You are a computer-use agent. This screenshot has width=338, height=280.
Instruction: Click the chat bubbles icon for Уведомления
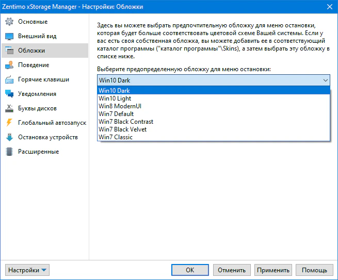(9, 94)
